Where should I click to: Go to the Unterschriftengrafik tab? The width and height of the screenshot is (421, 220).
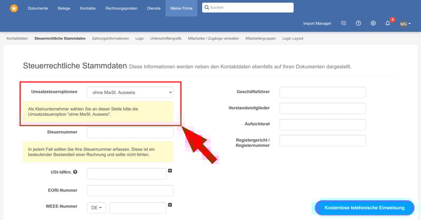(x=166, y=38)
